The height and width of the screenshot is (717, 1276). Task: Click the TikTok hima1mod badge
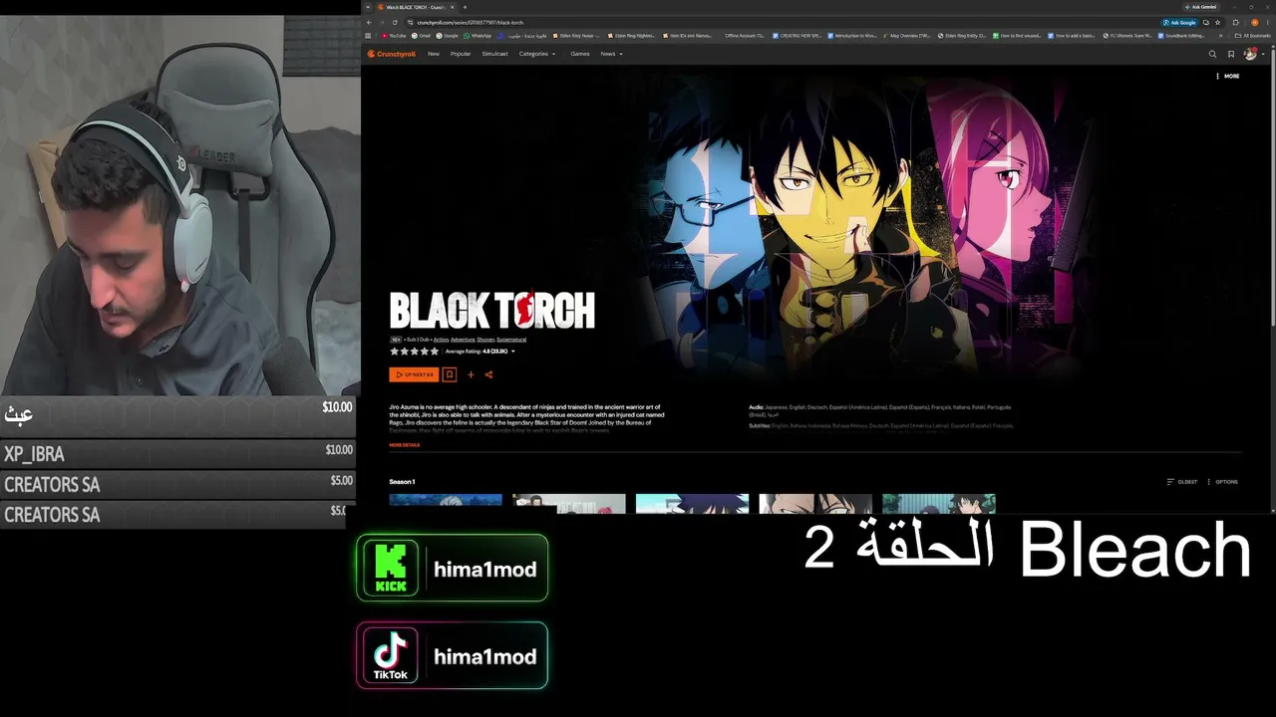[x=452, y=655]
